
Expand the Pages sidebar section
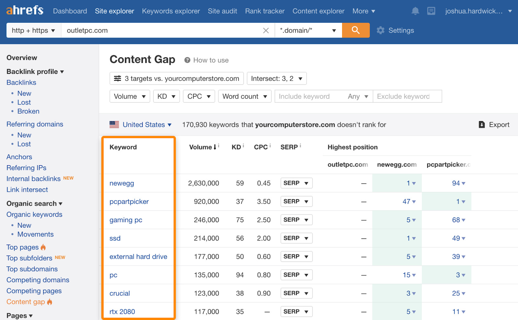click(x=19, y=315)
